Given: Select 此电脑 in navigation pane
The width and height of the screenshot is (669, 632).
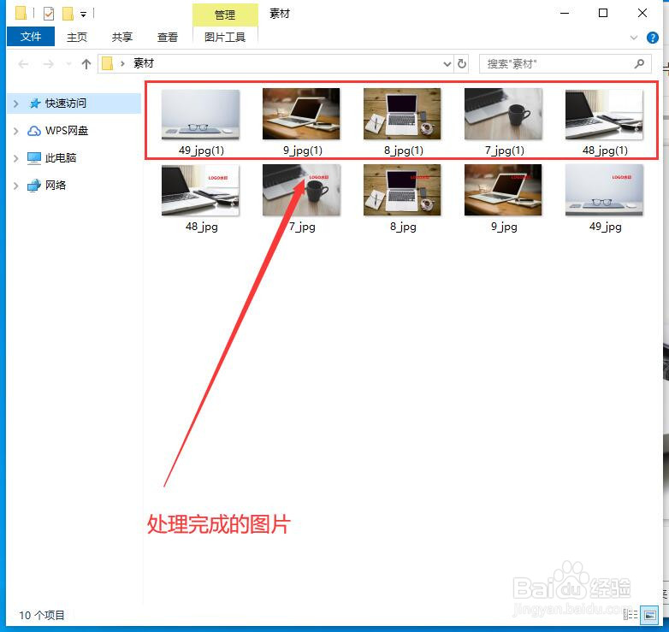Looking at the screenshot, I should (61, 158).
